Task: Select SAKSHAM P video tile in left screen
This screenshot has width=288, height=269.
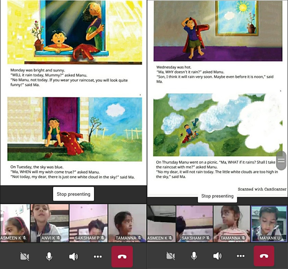Action: [88, 223]
